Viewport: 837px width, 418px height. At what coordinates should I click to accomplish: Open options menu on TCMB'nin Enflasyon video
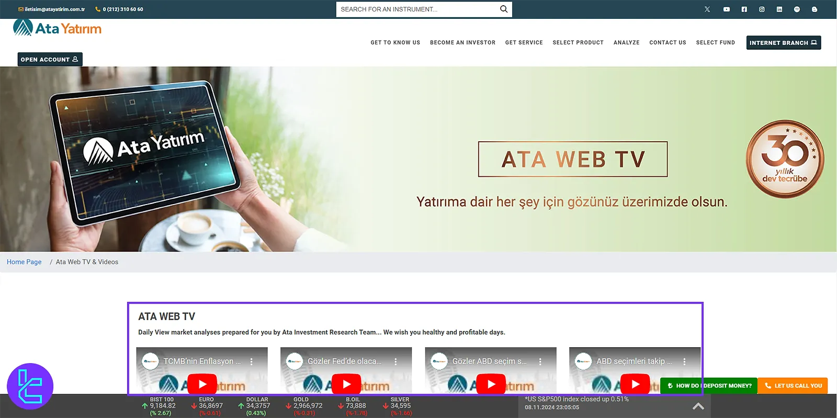coord(252,361)
